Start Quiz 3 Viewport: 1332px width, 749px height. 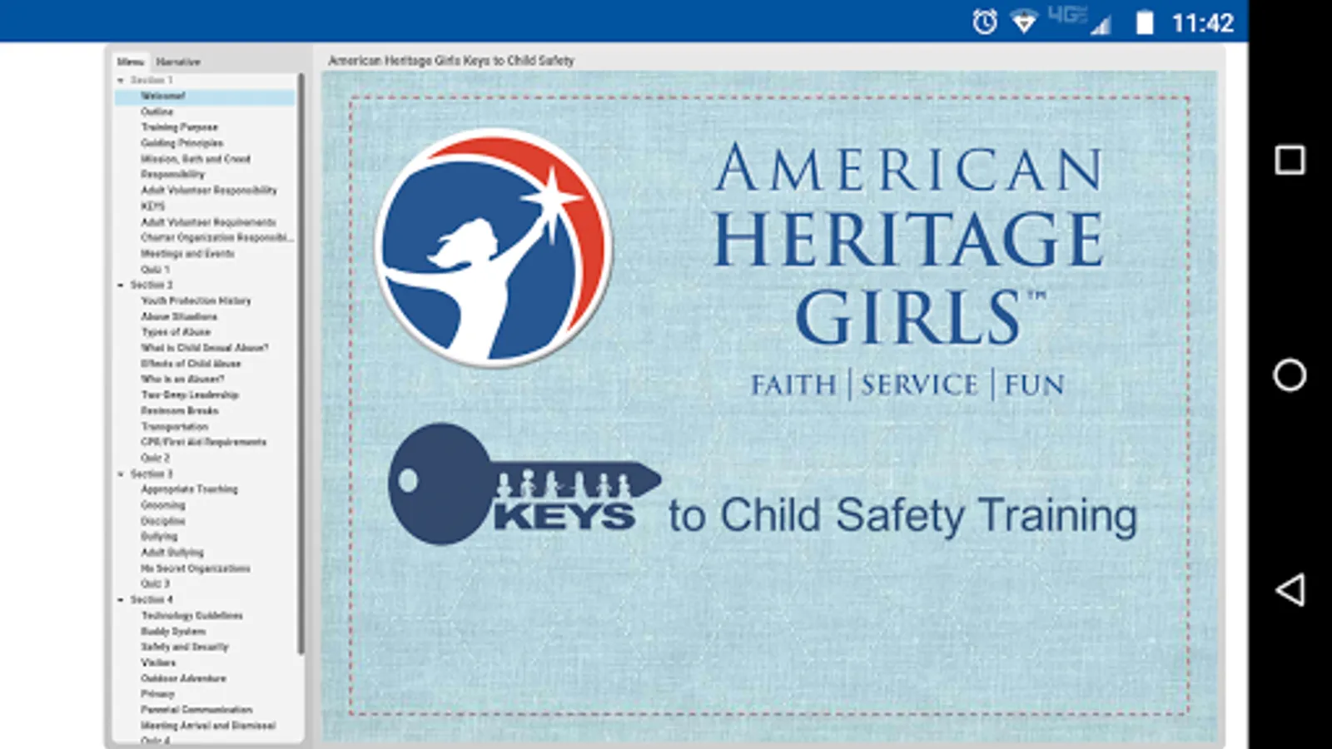[155, 584]
